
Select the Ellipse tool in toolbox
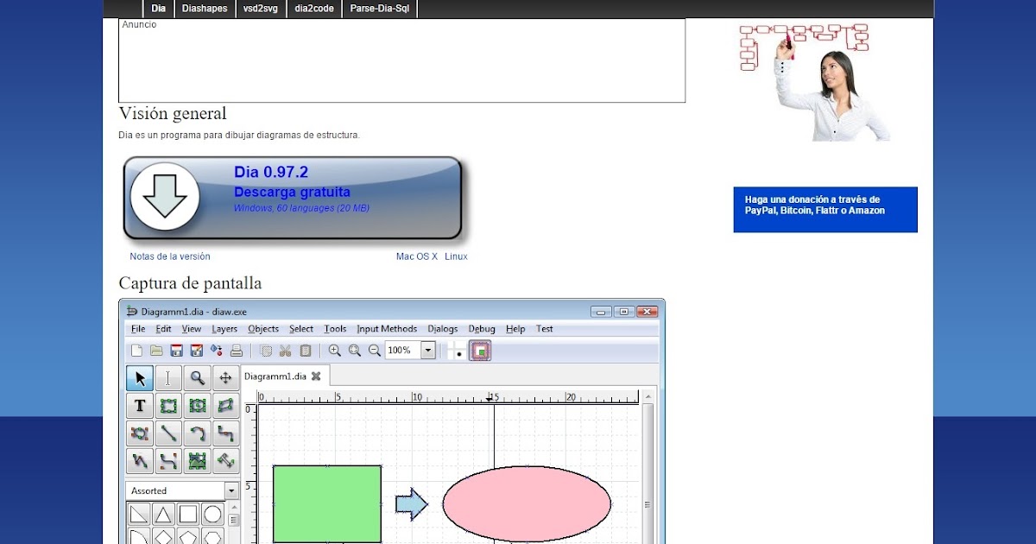click(198, 406)
